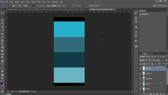Viewport: 168px width, 95px height.
Task: Enable Add to selection mode
Action: [13, 6]
